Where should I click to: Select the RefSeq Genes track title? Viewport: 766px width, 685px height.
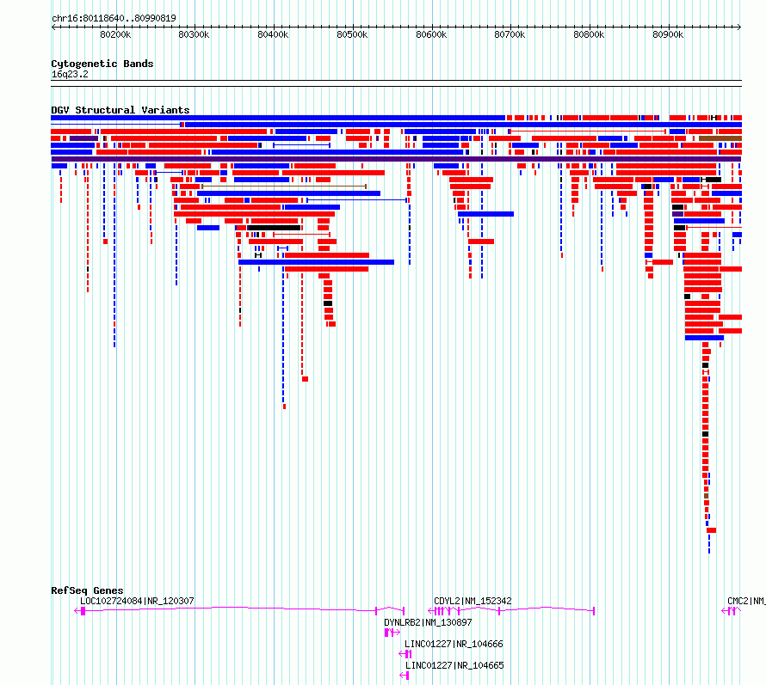[87, 590]
